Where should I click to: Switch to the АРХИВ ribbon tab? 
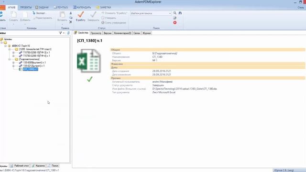pyautogui.click(x=11, y=8)
